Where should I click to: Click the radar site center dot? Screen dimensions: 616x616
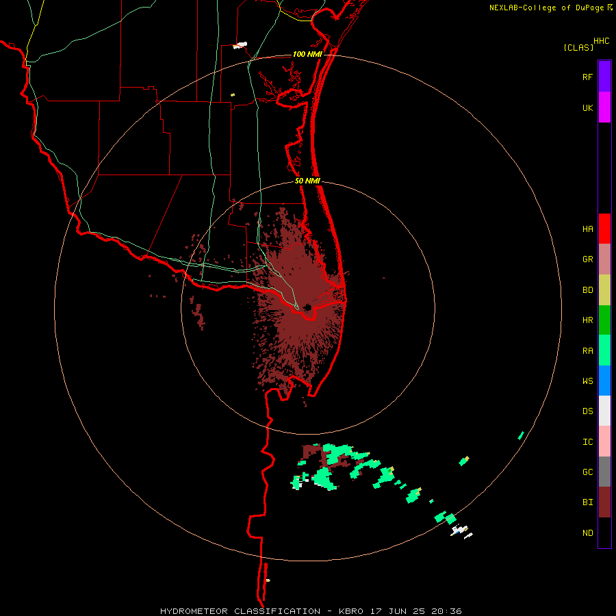(307, 307)
